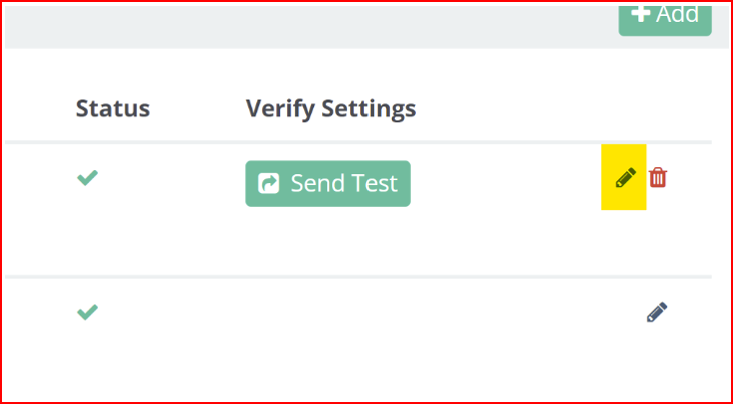Viewport: 733px width, 404px height.
Task: Click the divider line under column headers
Action: (358, 142)
